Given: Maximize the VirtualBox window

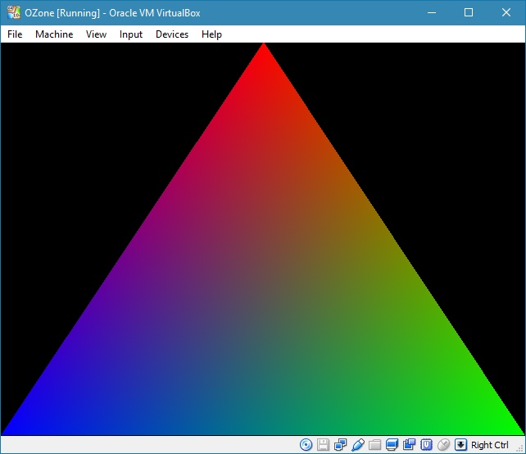Looking at the screenshot, I should point(469,13).
